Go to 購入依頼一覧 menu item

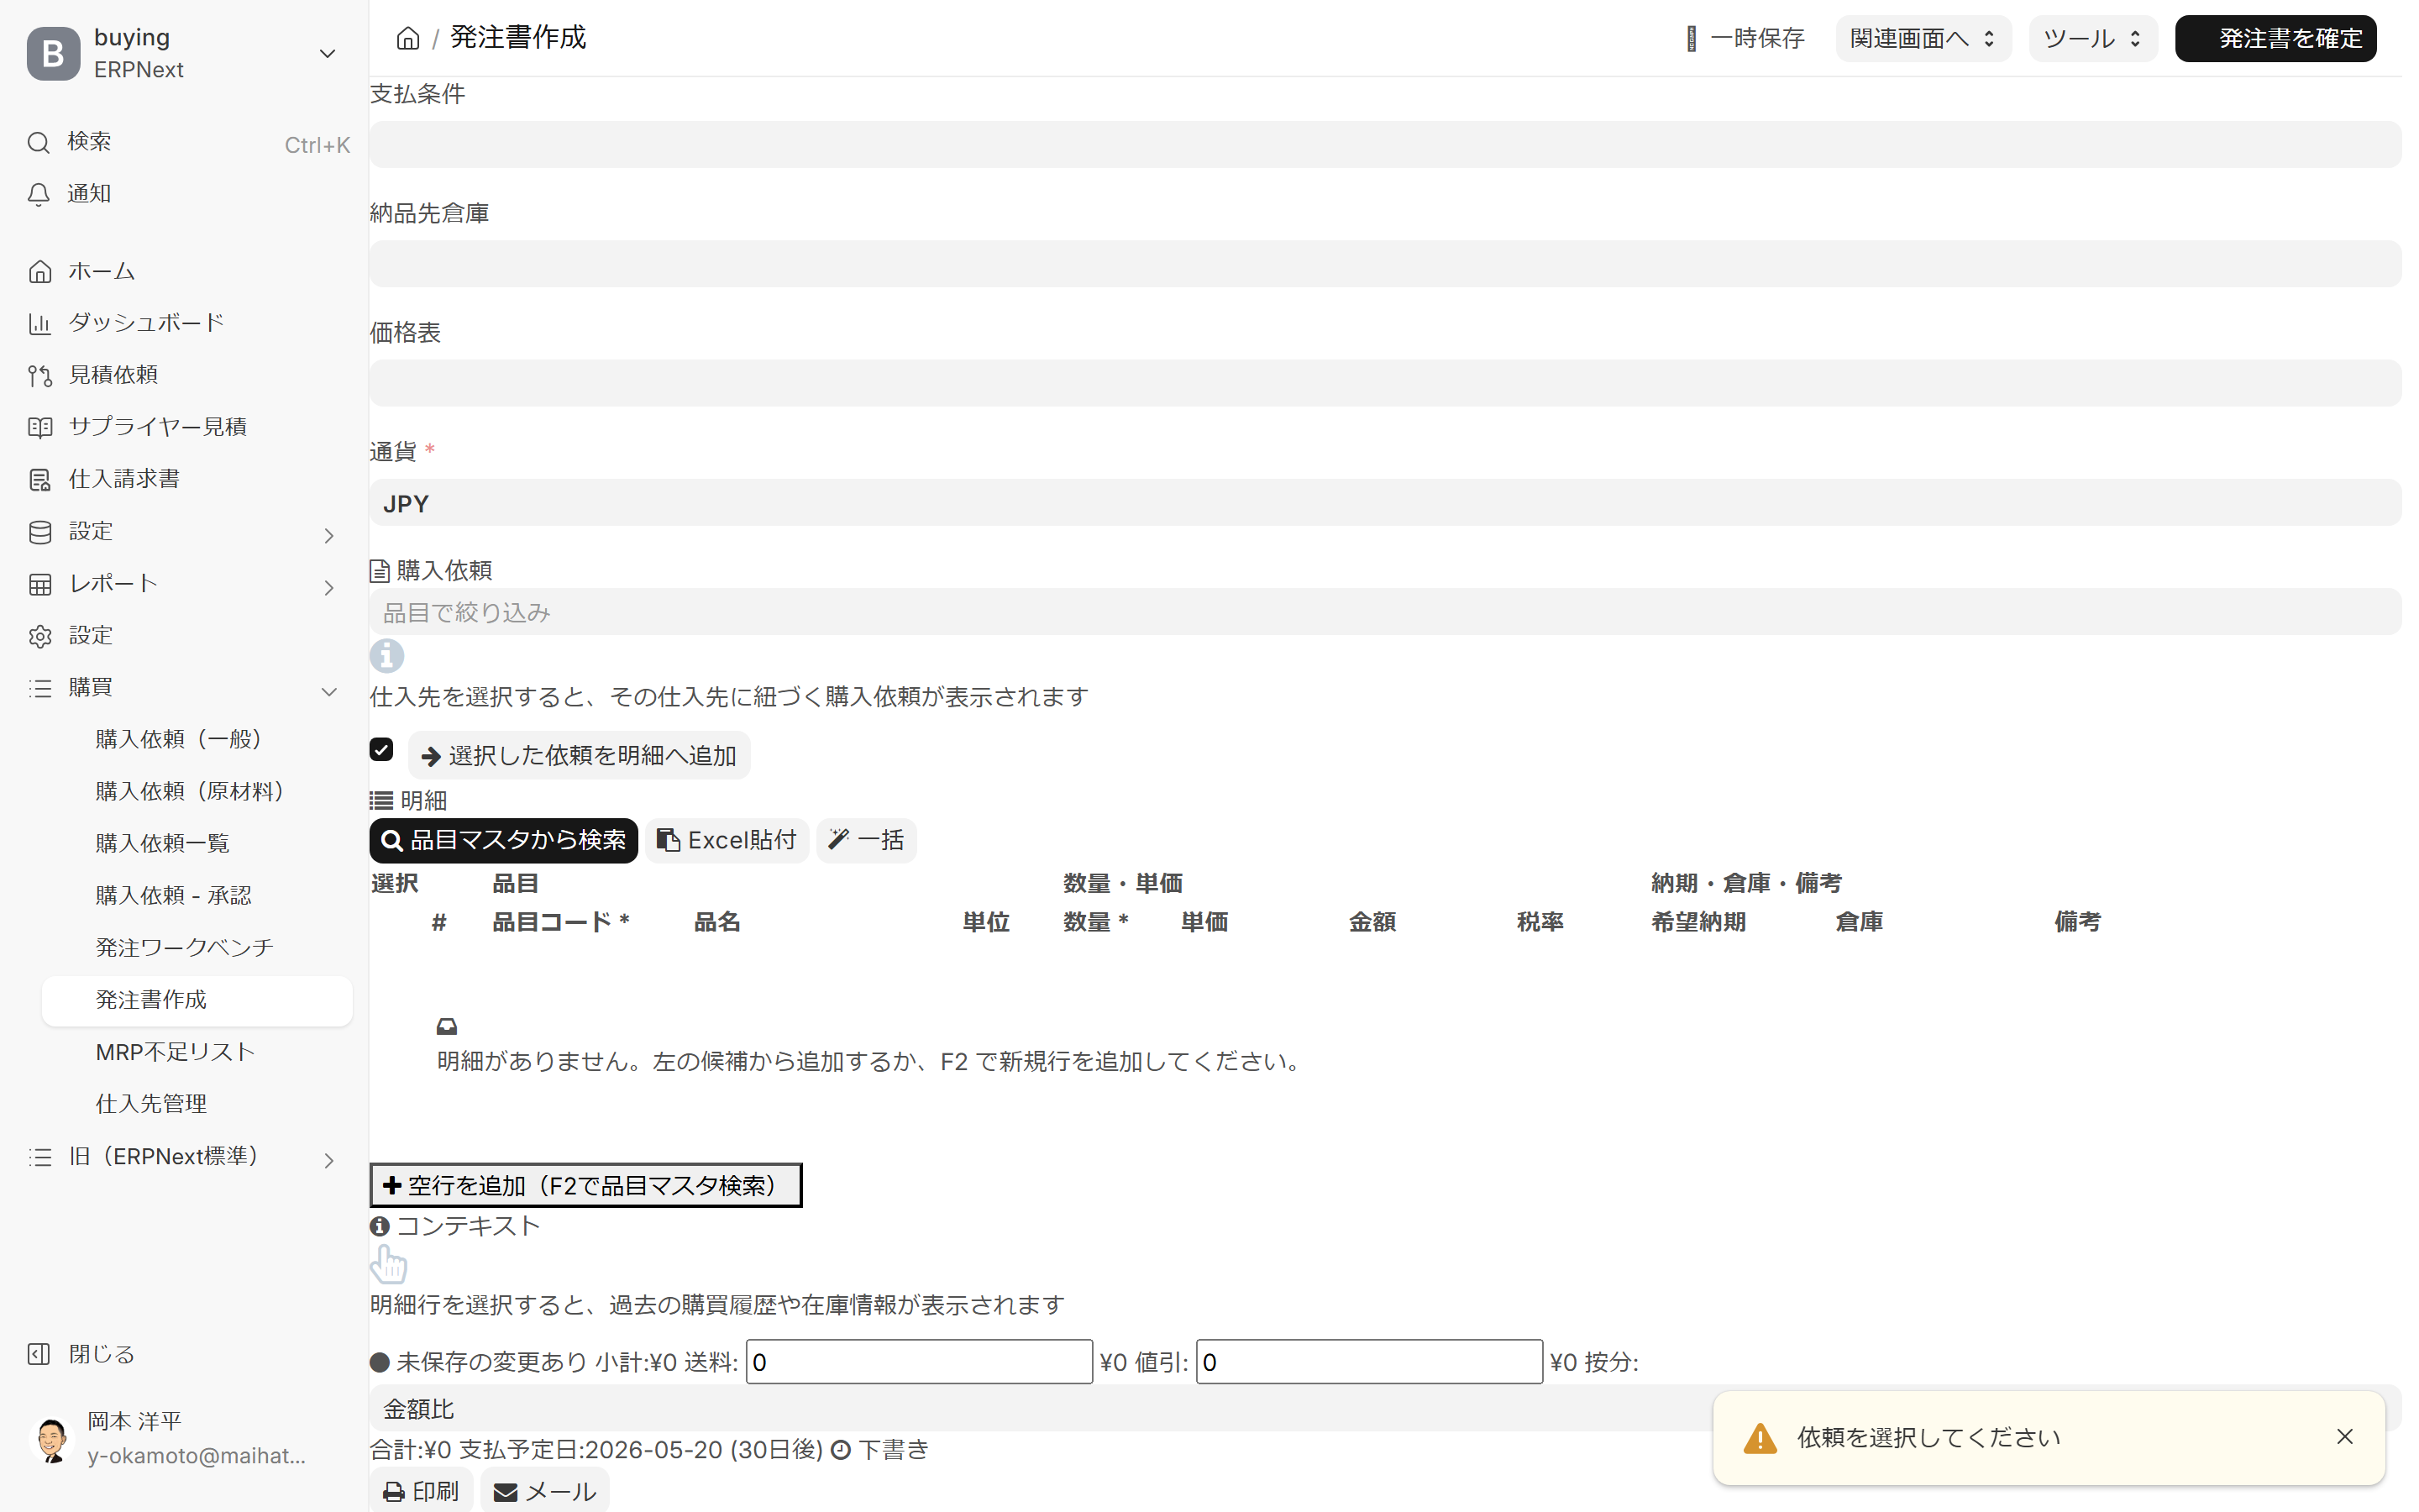tap(163, 843)
